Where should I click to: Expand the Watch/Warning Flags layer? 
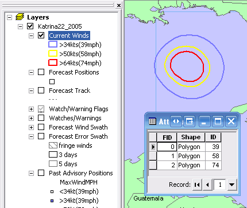(31, 109)
